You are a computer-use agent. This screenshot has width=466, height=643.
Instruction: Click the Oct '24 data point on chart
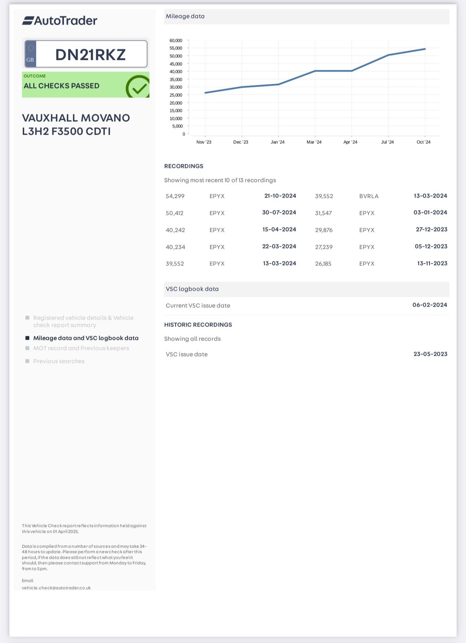pos(425,49)
